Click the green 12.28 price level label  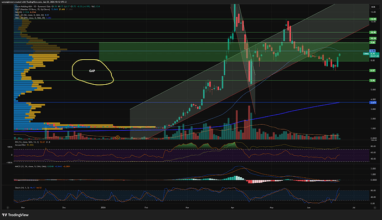(373, 19)
